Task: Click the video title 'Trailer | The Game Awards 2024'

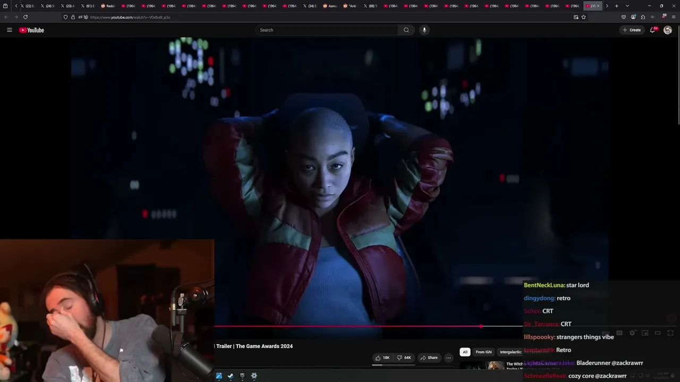Action: 254,346
